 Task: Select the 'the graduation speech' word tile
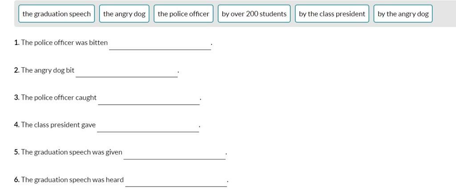[57, 14]
